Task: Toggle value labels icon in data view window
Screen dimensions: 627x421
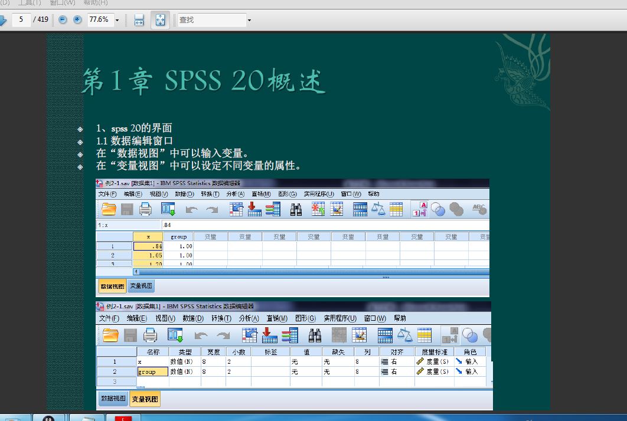Action: pos(420,209)
